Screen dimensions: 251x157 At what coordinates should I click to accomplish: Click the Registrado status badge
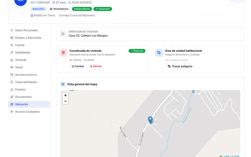[x=137, y=51]
